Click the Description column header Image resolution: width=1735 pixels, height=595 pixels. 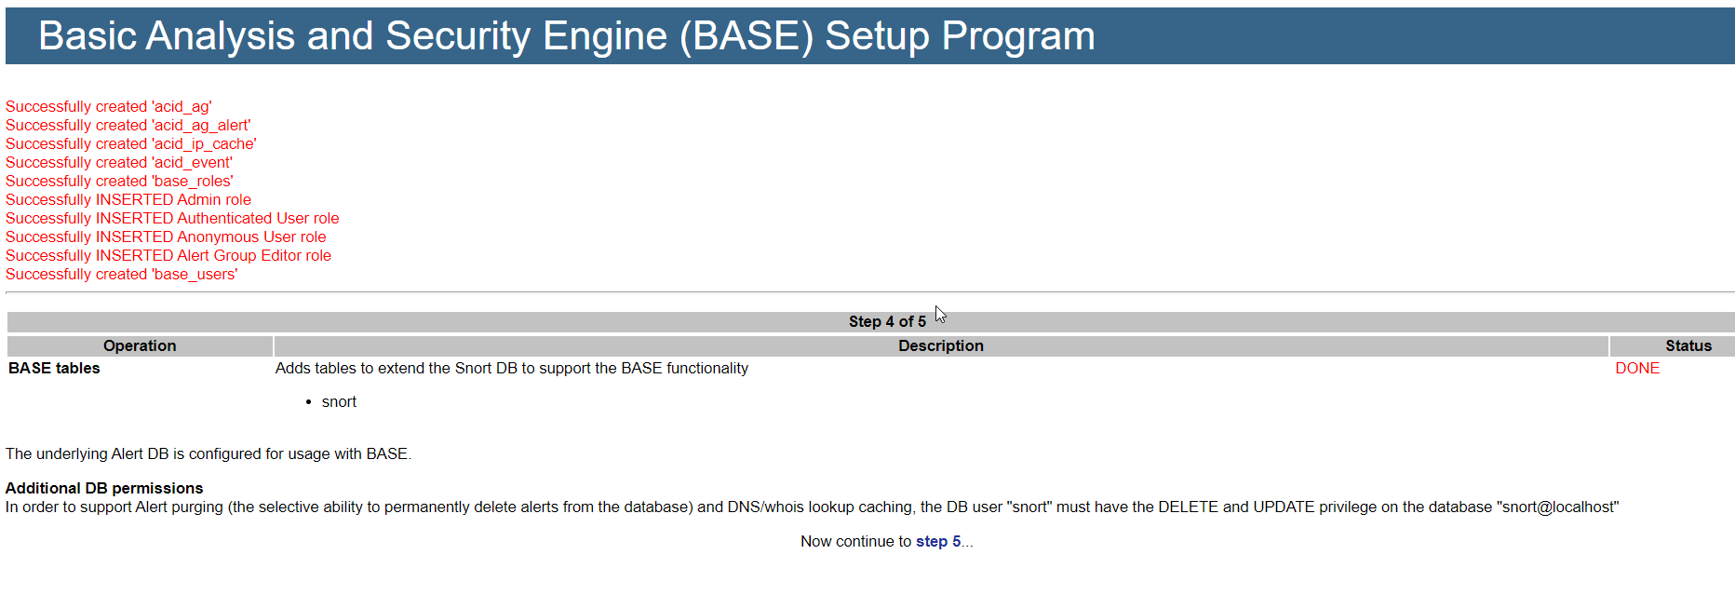(x=940, y=345)
